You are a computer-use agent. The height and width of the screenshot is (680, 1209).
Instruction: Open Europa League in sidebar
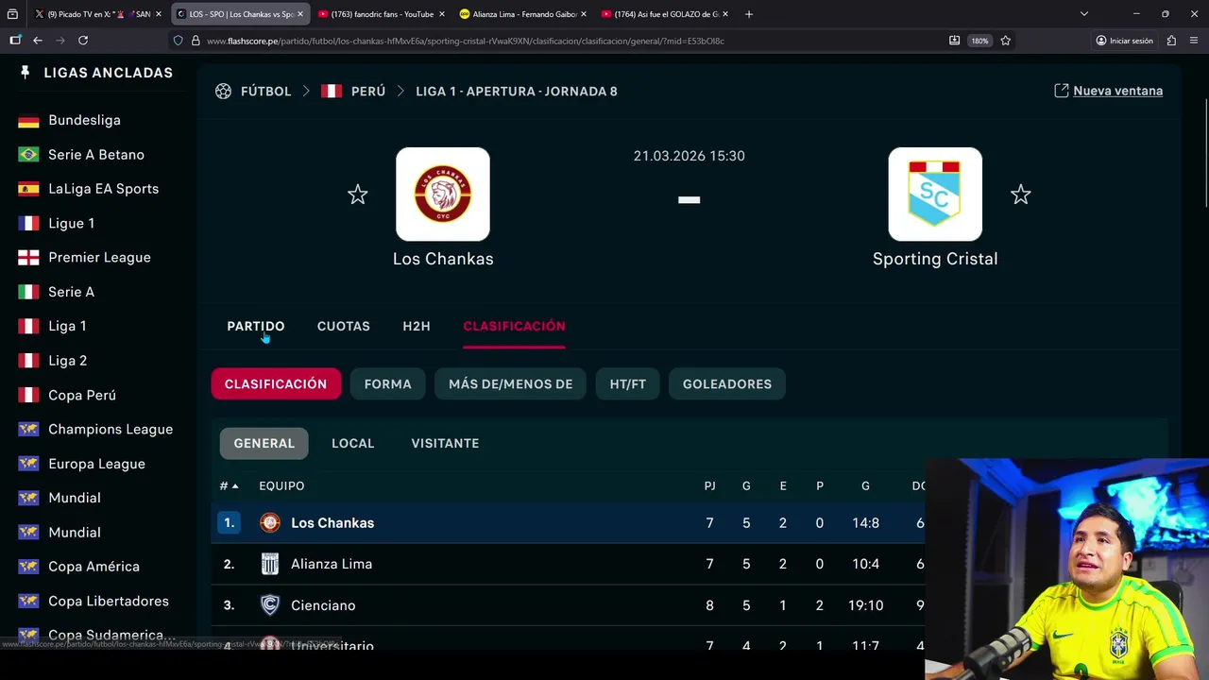[96, 464]
